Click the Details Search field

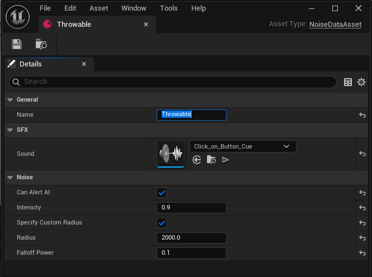173,82
